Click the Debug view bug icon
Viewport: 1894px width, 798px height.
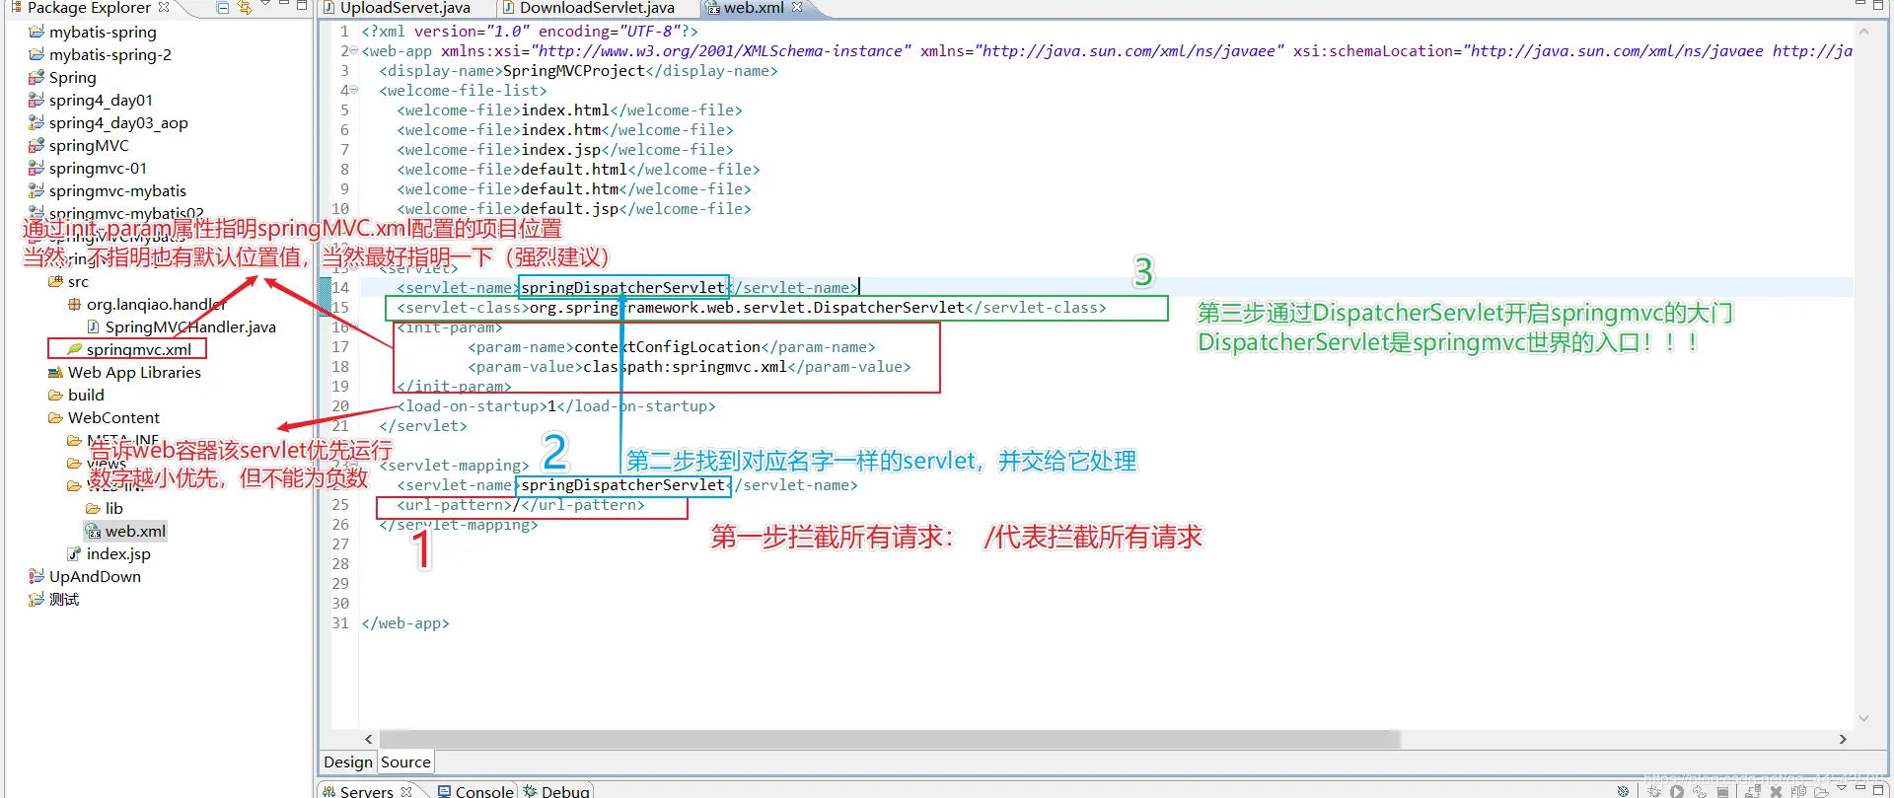click(531, 791)
